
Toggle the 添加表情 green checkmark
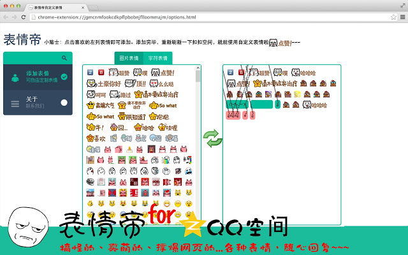[x=64, y=76]
